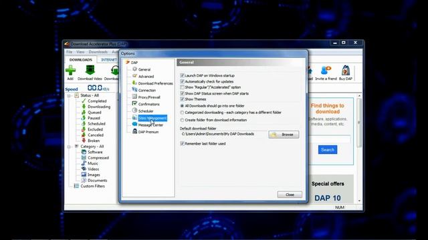
Task: Collapse the Category - All tree node
Action: point(69,147)
